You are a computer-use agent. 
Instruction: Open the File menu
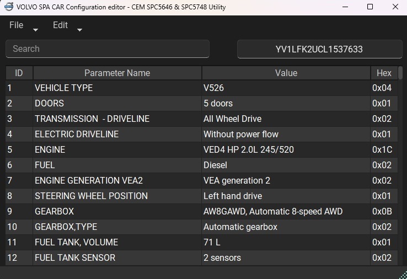point(17,25)
